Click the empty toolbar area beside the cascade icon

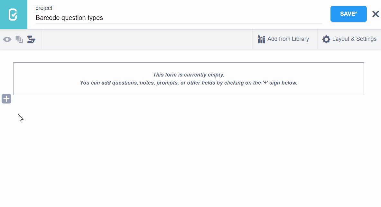(145, 39)
